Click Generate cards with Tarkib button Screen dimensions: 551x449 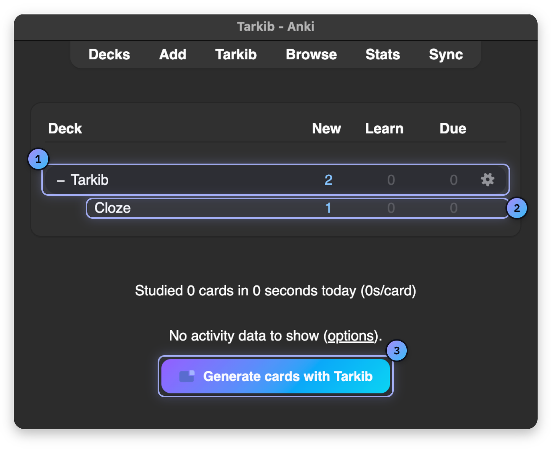coord(275,376)
